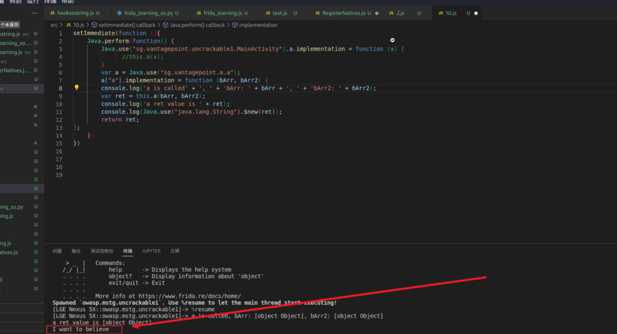Click the cube icon before the implementation breadcrumb

pyautogui.click(x=235, y=25)
